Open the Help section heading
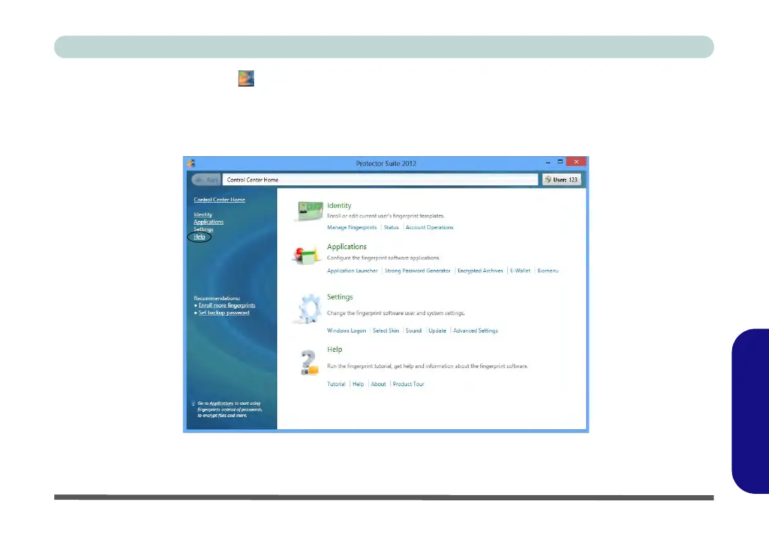Screen dimensions: 769x541 coord(335,349)
